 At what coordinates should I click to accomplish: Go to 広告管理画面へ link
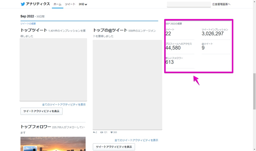pyautogui.click(x=221, y=4)
